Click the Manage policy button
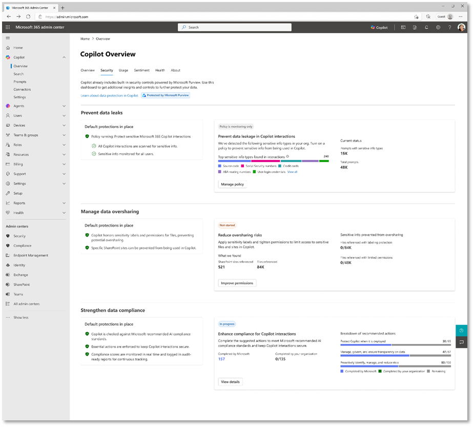This screenshot has height=427, width=474. coord(233,185)
